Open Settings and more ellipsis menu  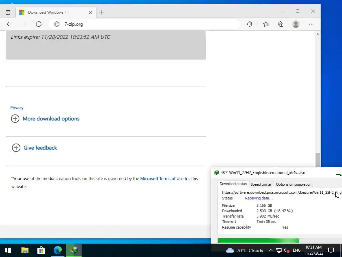point(311,24)
